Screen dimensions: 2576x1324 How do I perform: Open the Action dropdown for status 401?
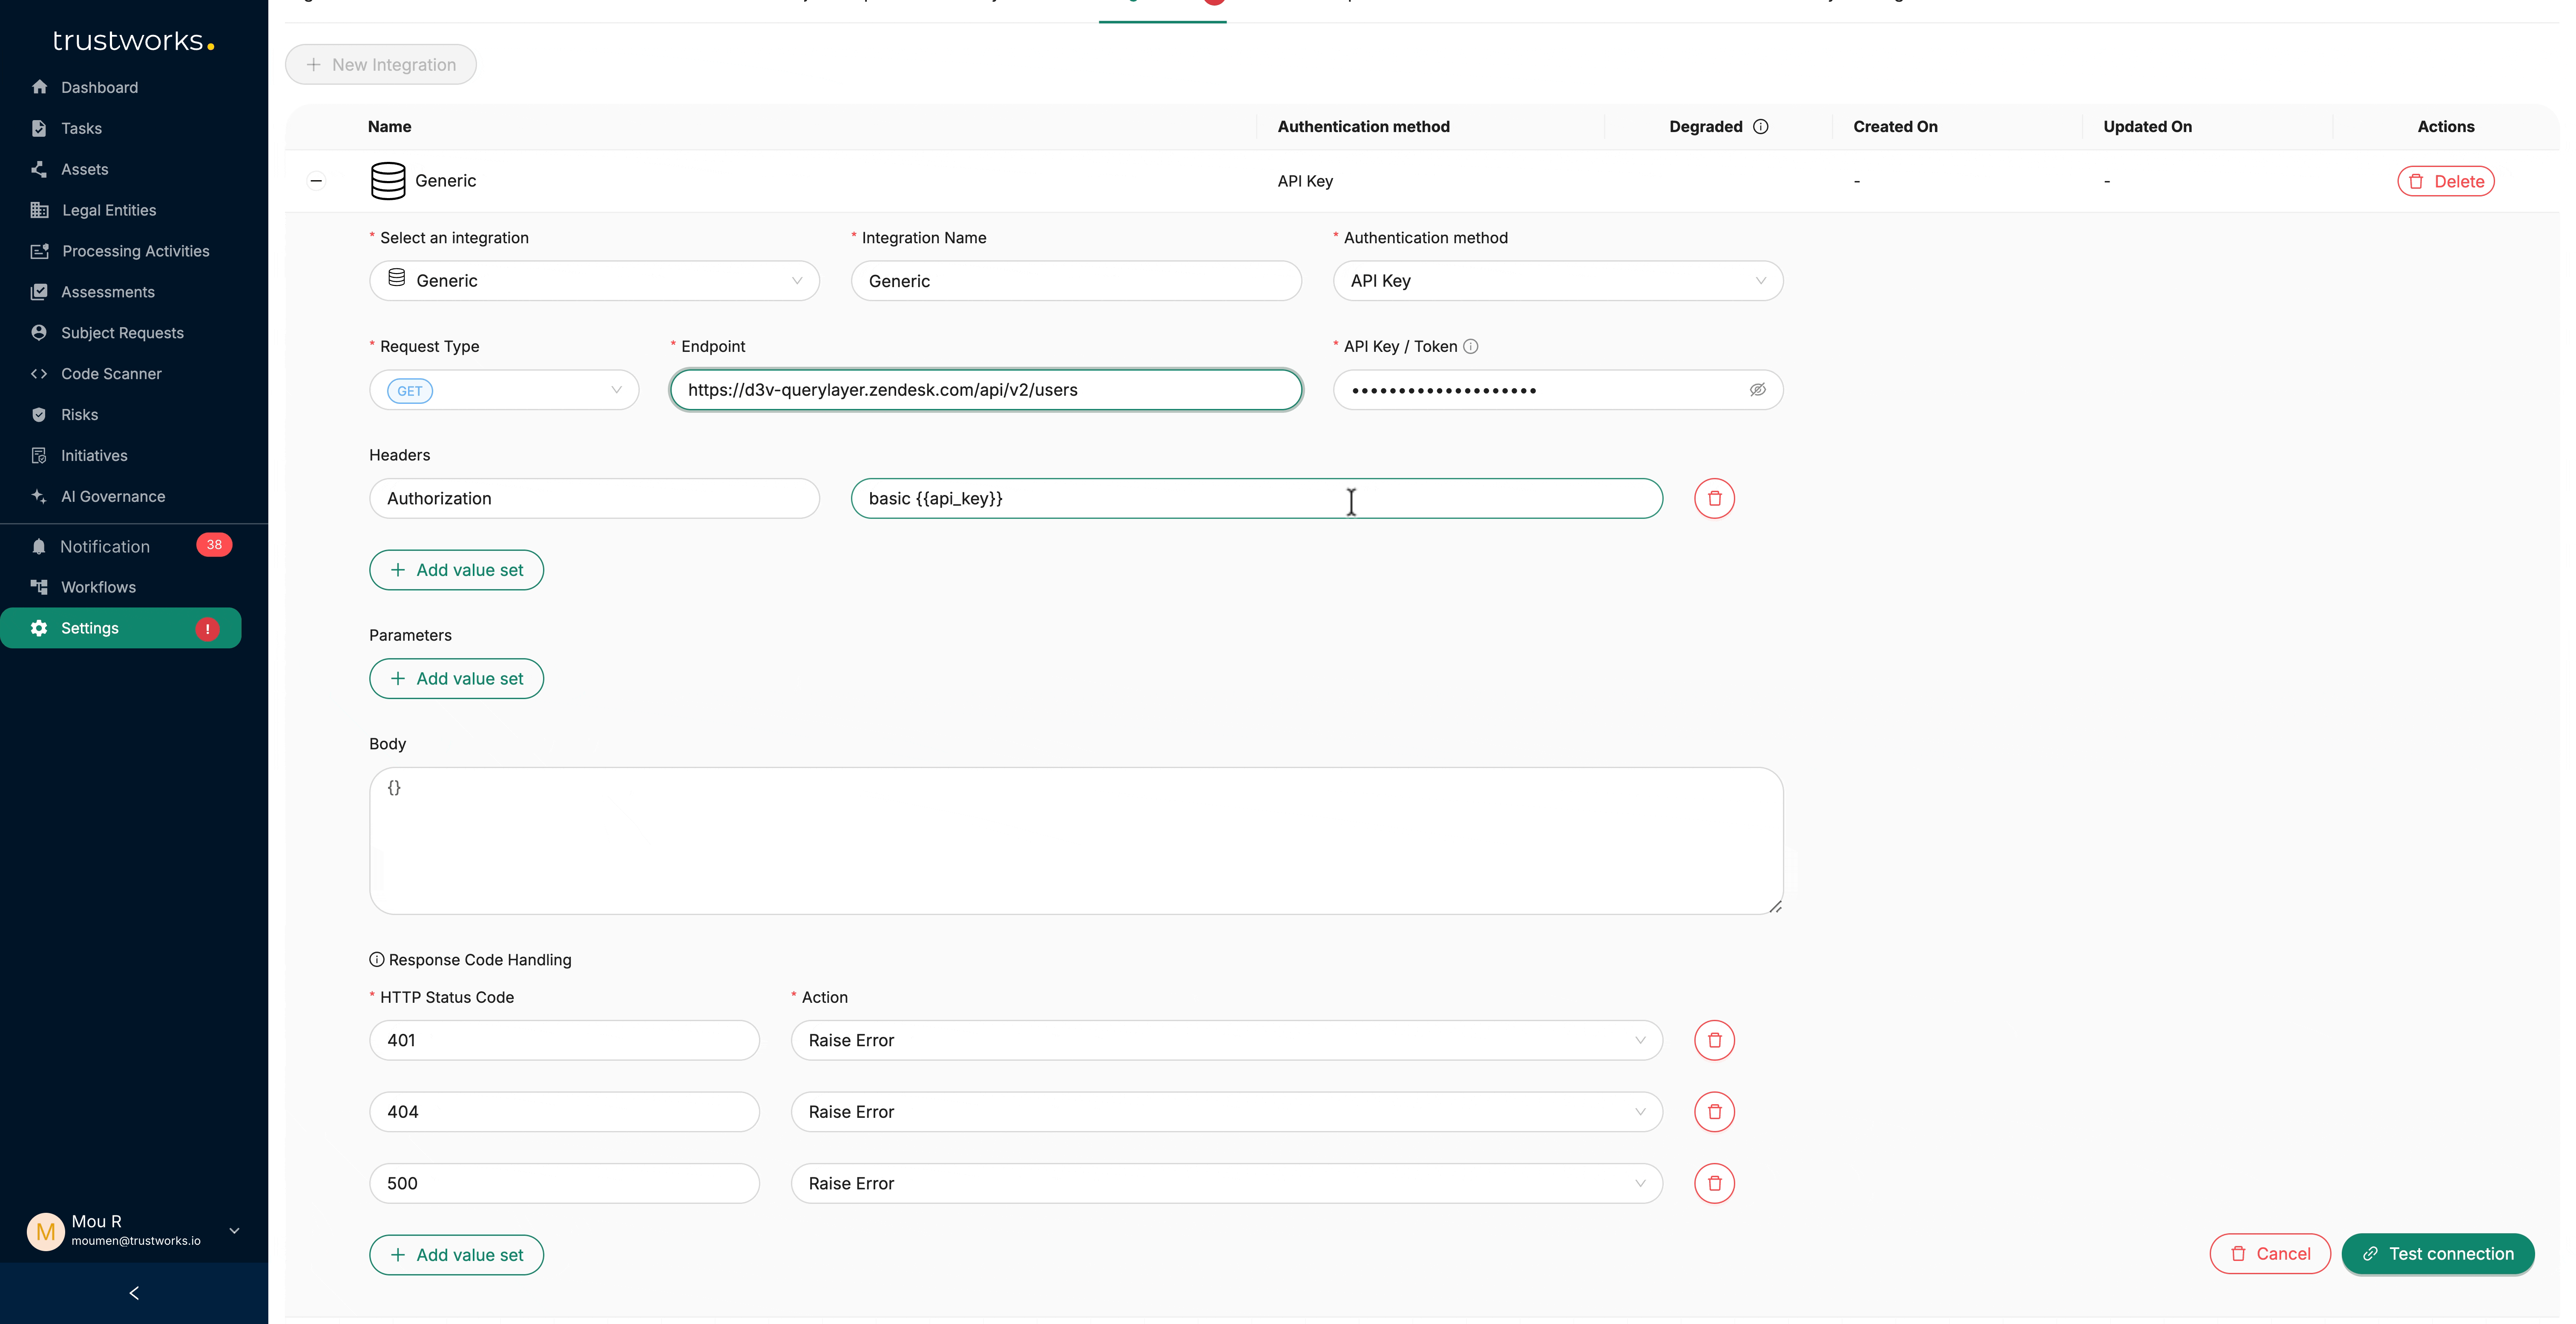1226,1040
